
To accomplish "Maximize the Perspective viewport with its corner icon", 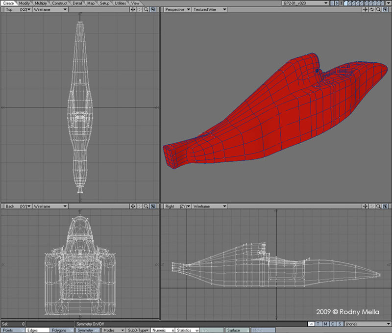I will (384, 9).
